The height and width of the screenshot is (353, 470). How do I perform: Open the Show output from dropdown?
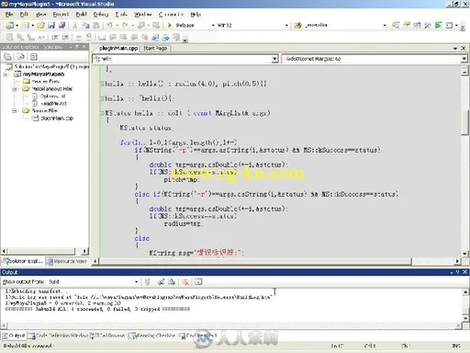click(136, 282)
